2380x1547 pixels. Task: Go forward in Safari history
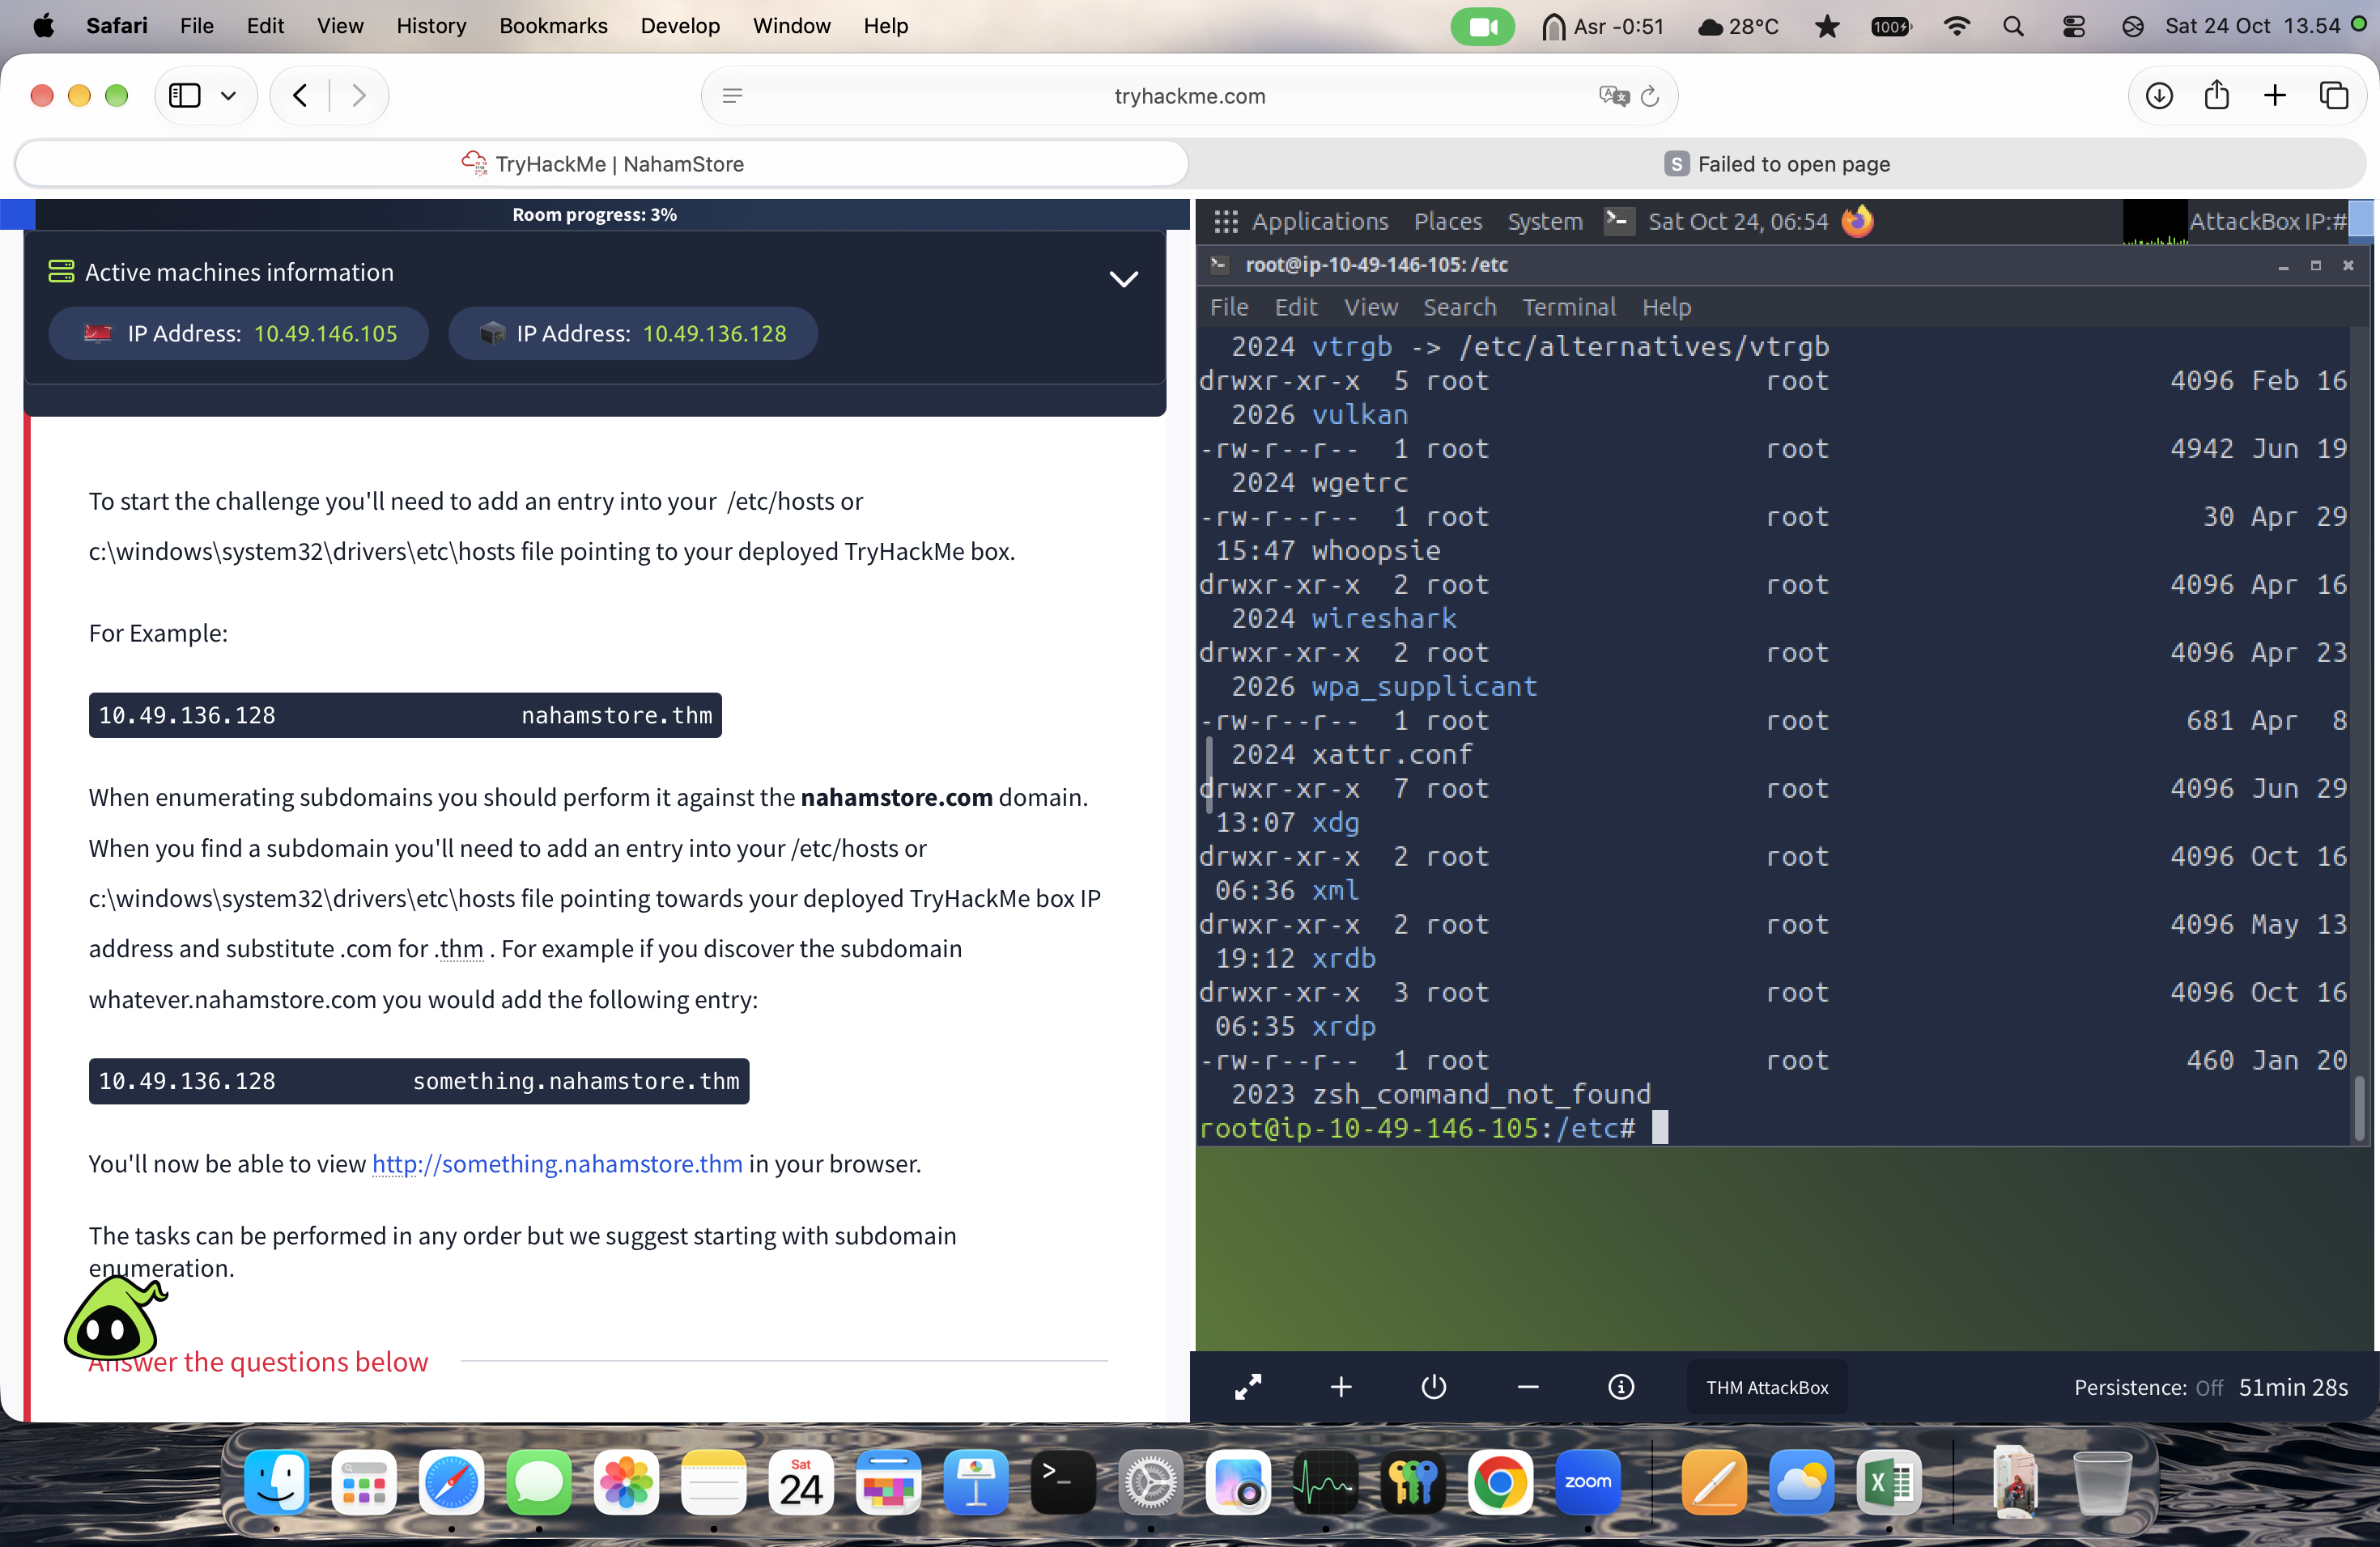pos(359,96)
